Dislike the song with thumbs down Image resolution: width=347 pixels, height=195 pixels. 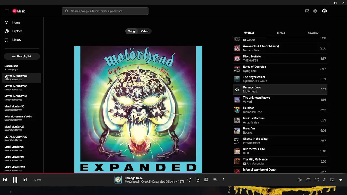click(189, 180)
